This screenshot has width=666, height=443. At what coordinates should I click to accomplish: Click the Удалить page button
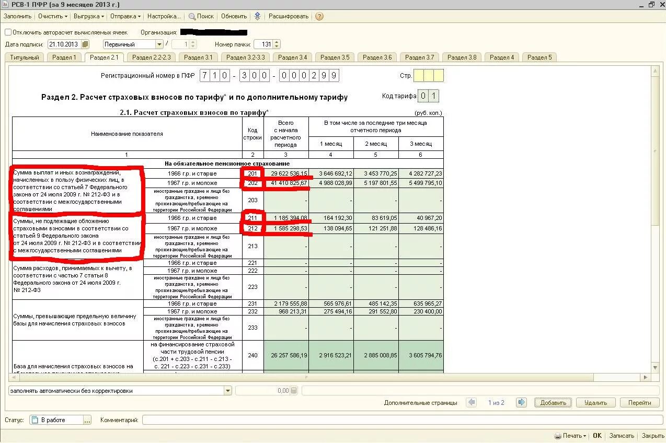pos(595,403)
